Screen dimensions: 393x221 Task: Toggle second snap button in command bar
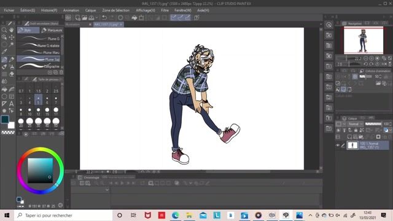180,18
